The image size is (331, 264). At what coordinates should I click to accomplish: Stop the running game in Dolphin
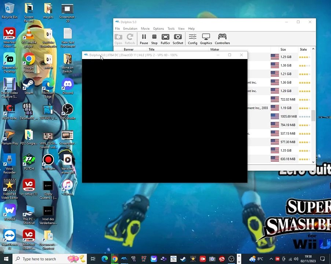tap(154, 39)
